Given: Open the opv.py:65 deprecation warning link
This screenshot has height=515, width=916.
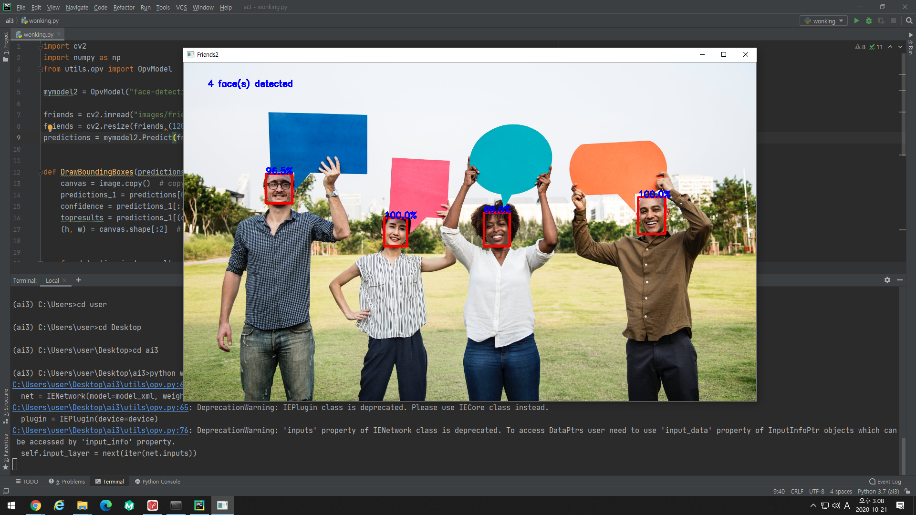Looking at the screenshot, I should (x=100, y=408).
